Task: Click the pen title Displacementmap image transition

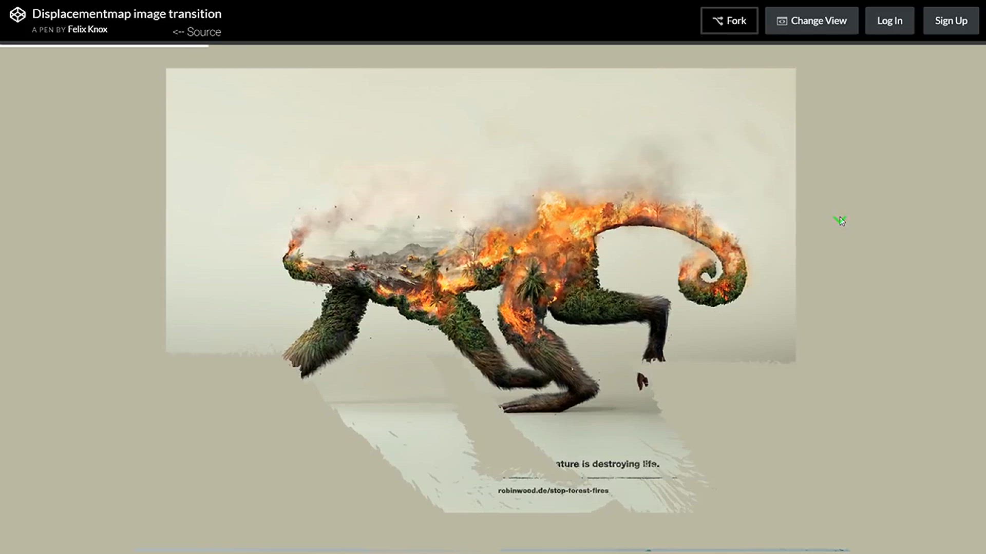Action: (x=127, y=13)
